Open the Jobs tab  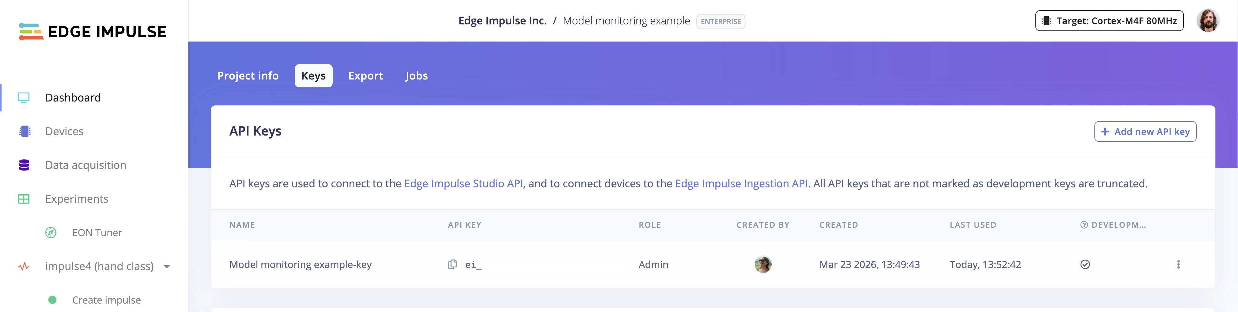pyautogui.click(x=416, y=76)
